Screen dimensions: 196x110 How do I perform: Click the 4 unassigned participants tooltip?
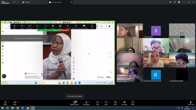[74, 96]
